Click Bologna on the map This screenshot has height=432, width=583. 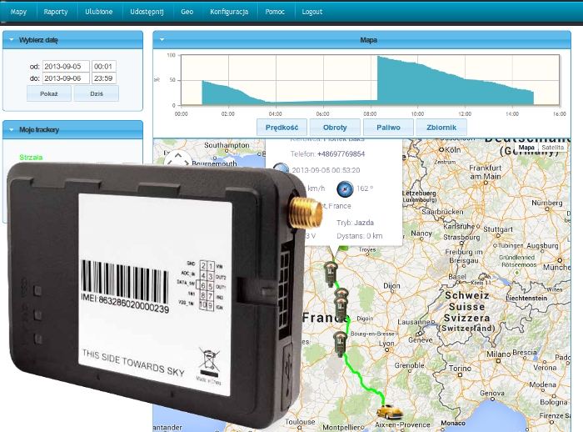pyautogui.click(x=553, y=402)
